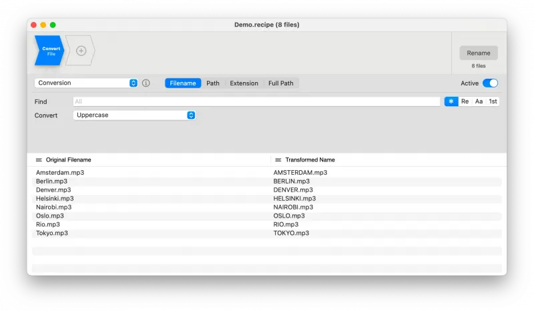Click the Transformed Name column header
This screenshot has height=311, width=534.
coord(310,160)
